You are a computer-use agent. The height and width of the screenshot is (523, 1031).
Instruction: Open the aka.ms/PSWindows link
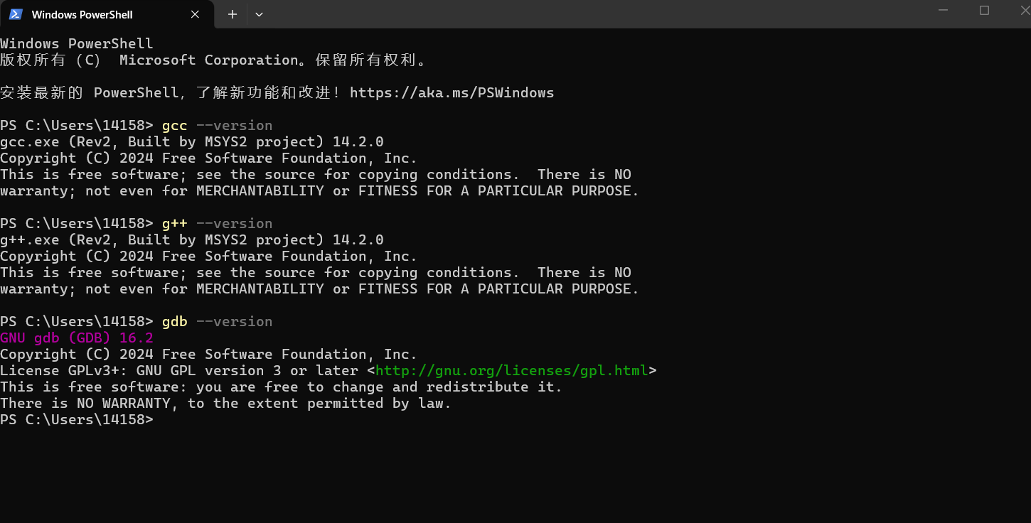(x=452, y=93)
